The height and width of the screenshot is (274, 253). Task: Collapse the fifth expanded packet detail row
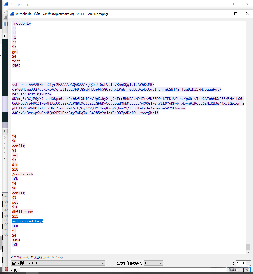[5, 158]
